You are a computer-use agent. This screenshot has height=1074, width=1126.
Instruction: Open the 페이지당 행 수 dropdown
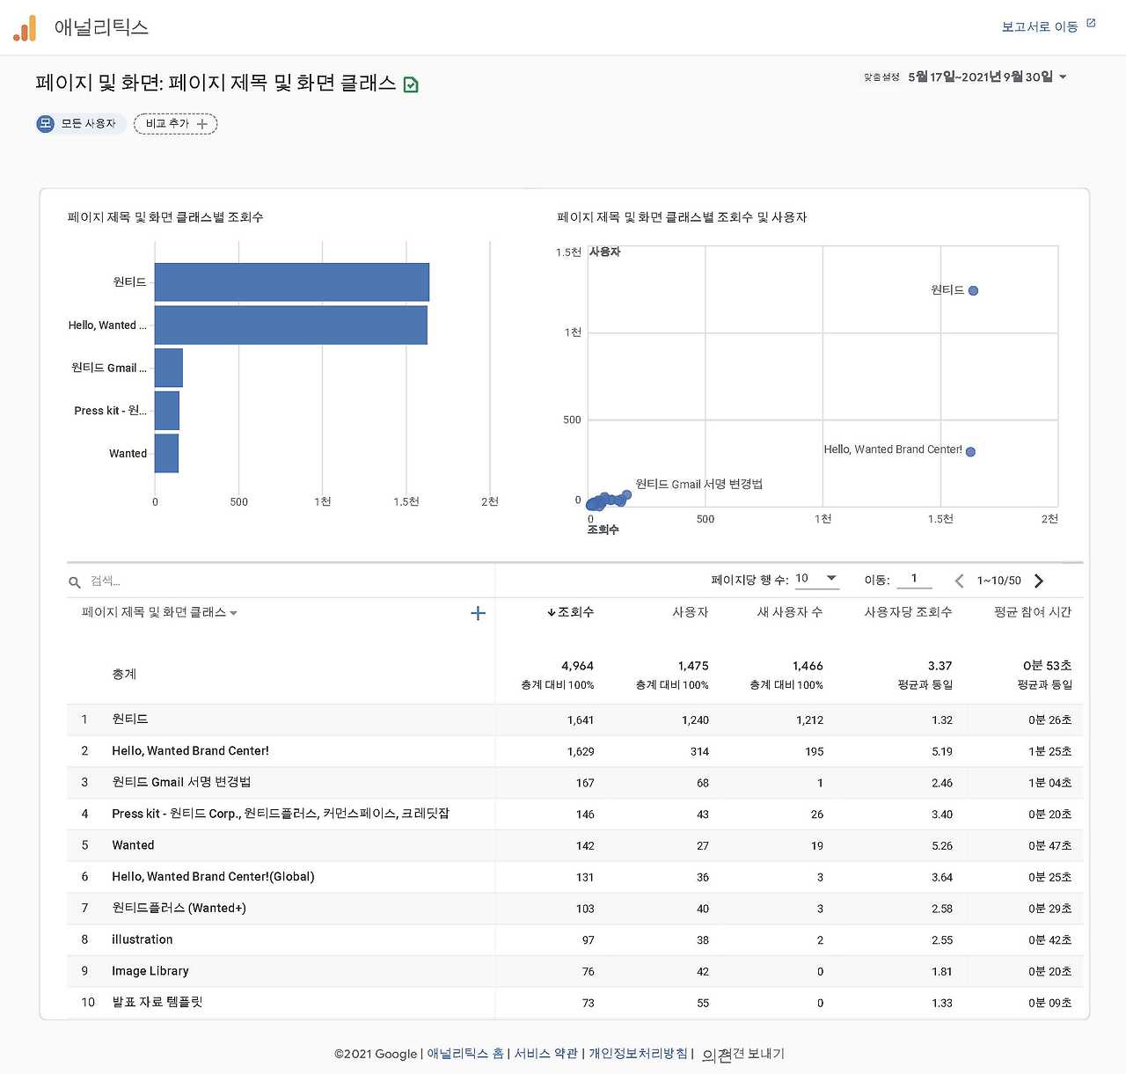pos(816,579)
